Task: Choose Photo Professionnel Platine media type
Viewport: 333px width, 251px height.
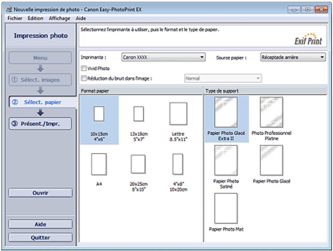Action: pyautogui.click(x=272, y=112)
